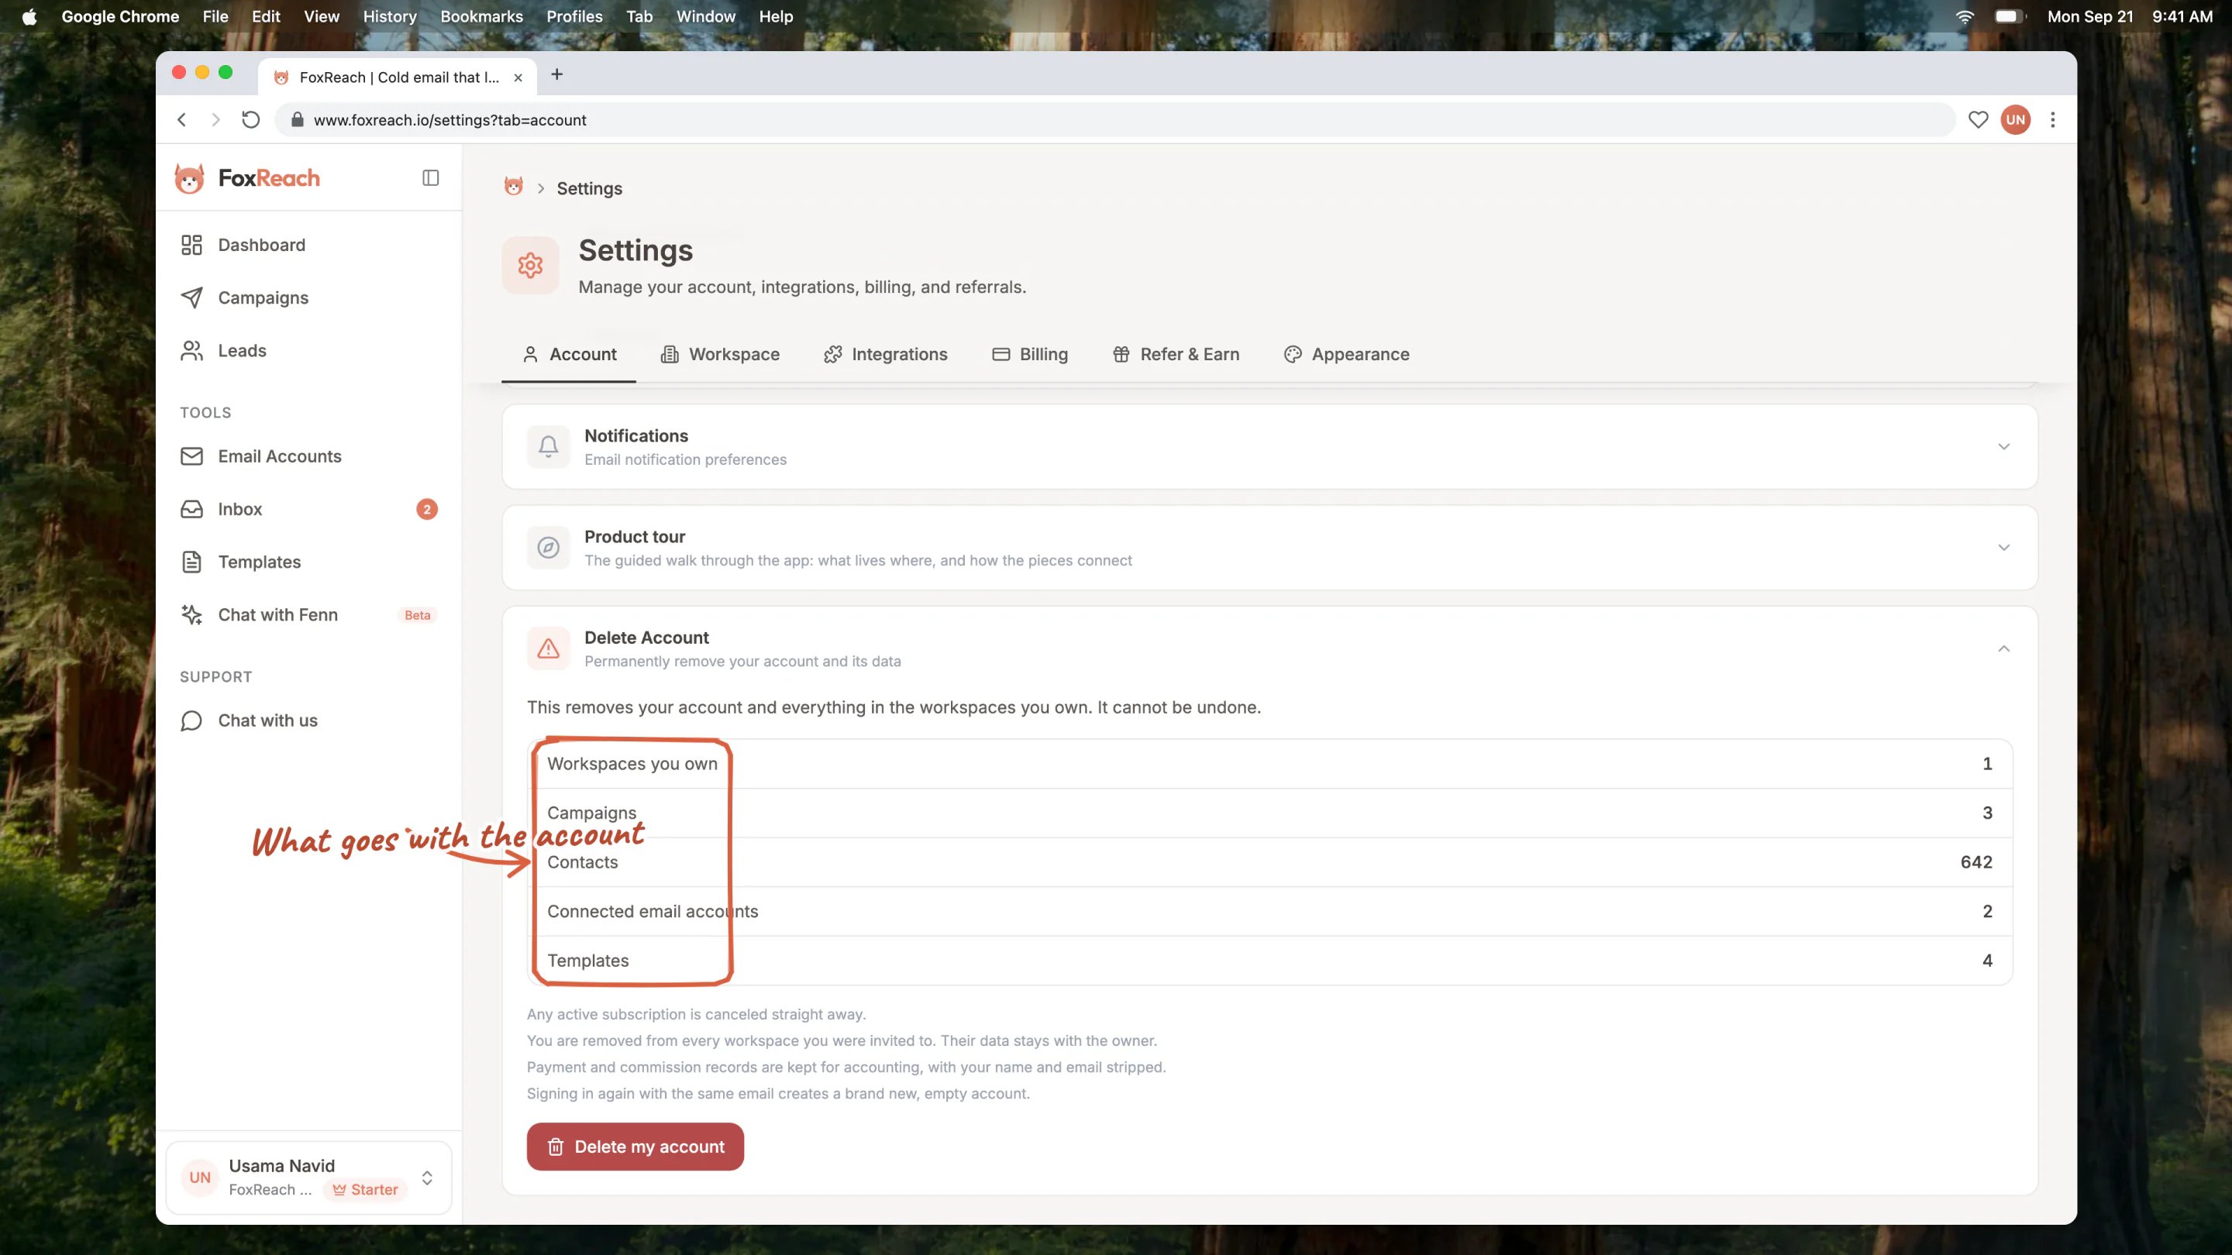Click the Product tour compass icon
The width and height of the screenshot is (2232, 1255).
(x=549, y=548)
